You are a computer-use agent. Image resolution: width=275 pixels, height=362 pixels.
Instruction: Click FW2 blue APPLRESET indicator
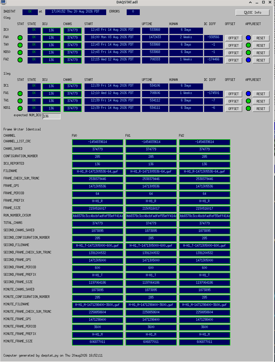pyautogui.click(x=248, y=60)
